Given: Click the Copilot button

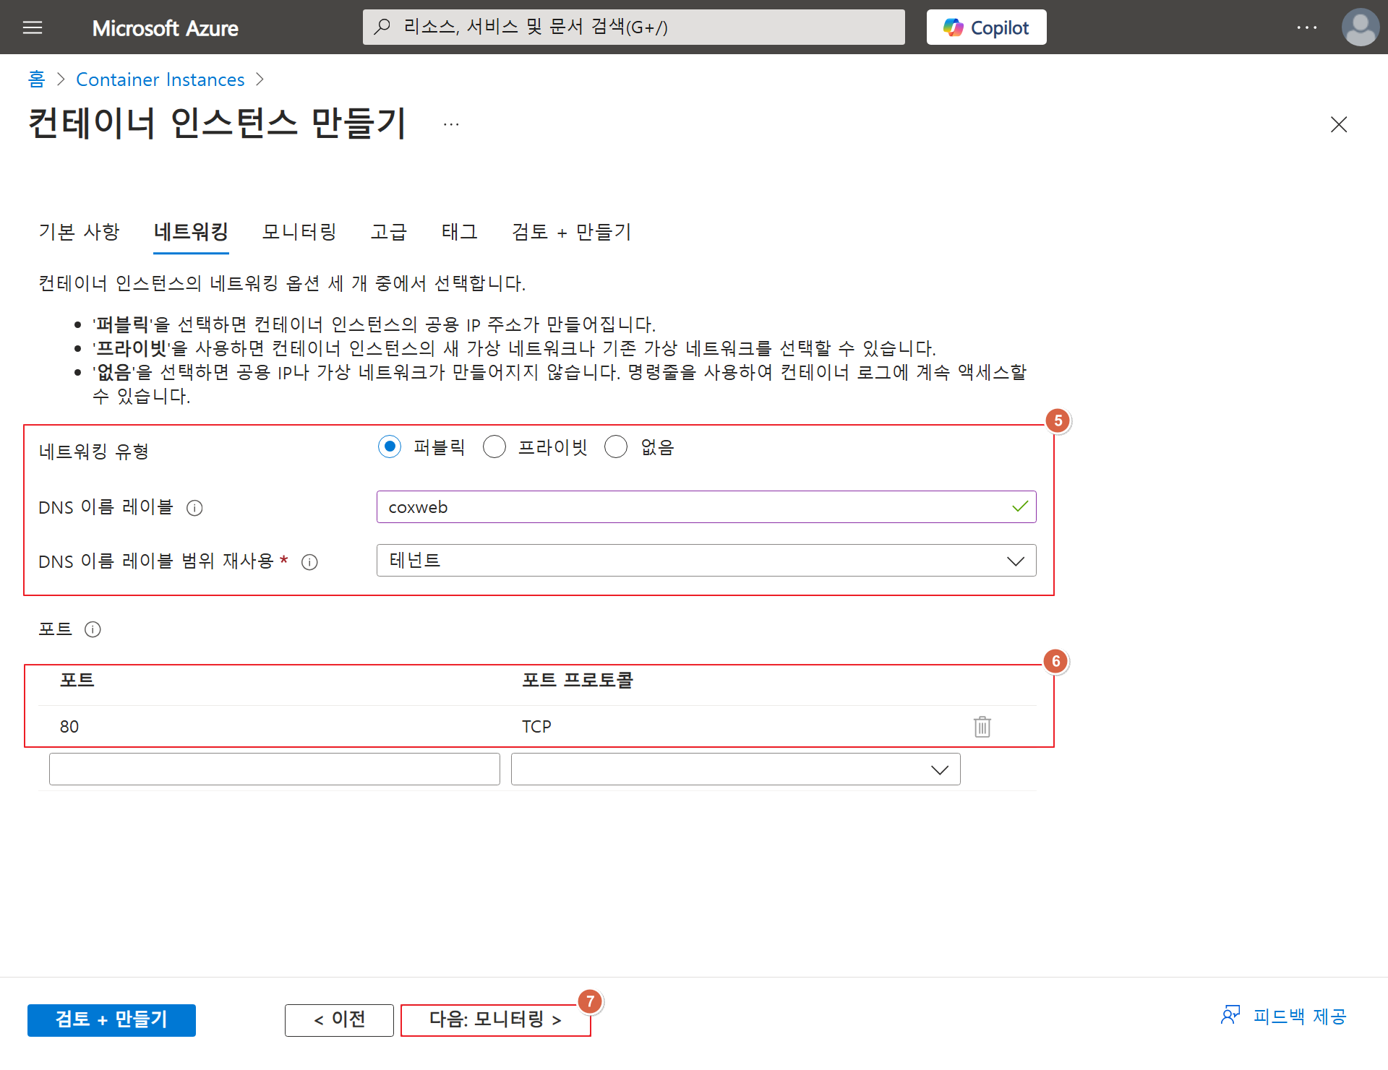Looking at the screenshot, I should (x=986, y=27).
